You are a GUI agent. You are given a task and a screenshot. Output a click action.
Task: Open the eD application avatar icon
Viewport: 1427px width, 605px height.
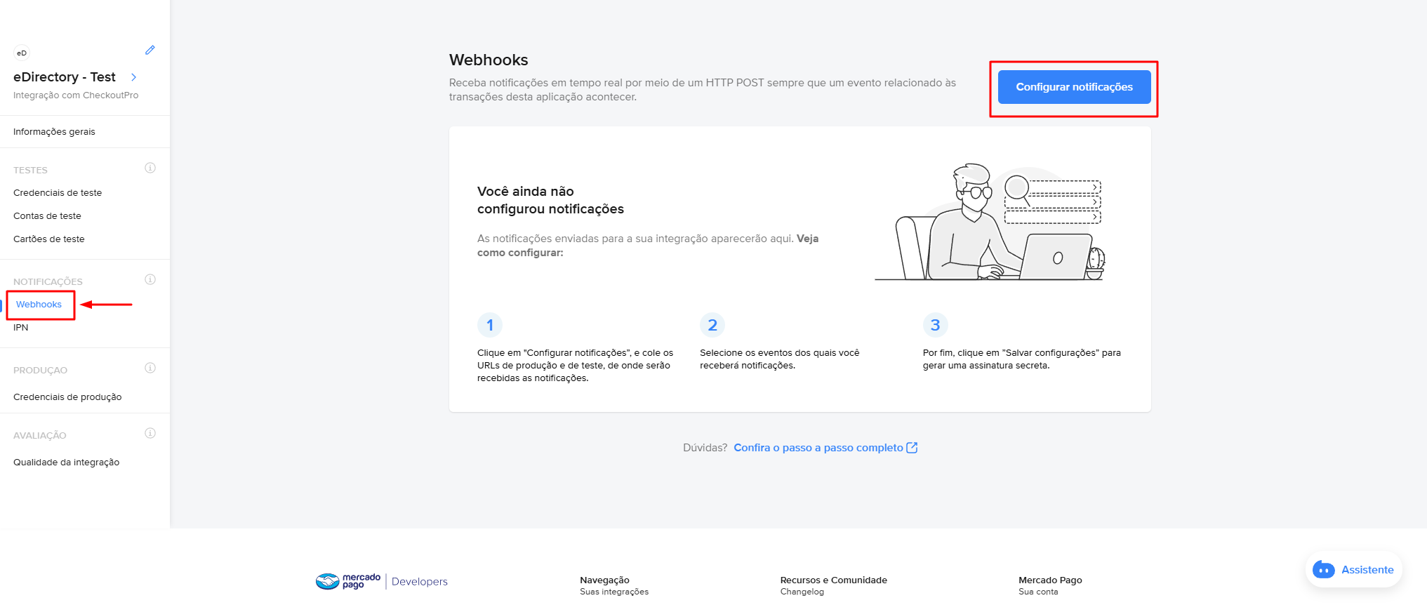click(22, 53)
